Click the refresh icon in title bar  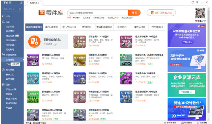(193, 2)
